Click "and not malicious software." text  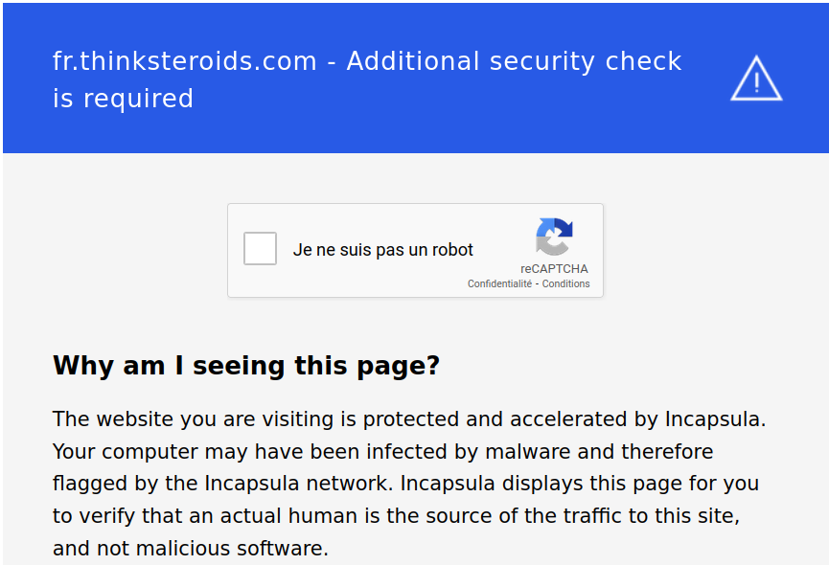[191, 549]
